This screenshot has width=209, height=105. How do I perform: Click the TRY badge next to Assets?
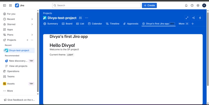pyautogui.click(x=31, y=84)
